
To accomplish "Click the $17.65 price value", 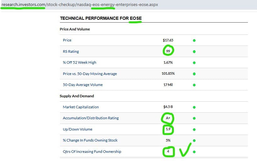I will click(168, 40).
